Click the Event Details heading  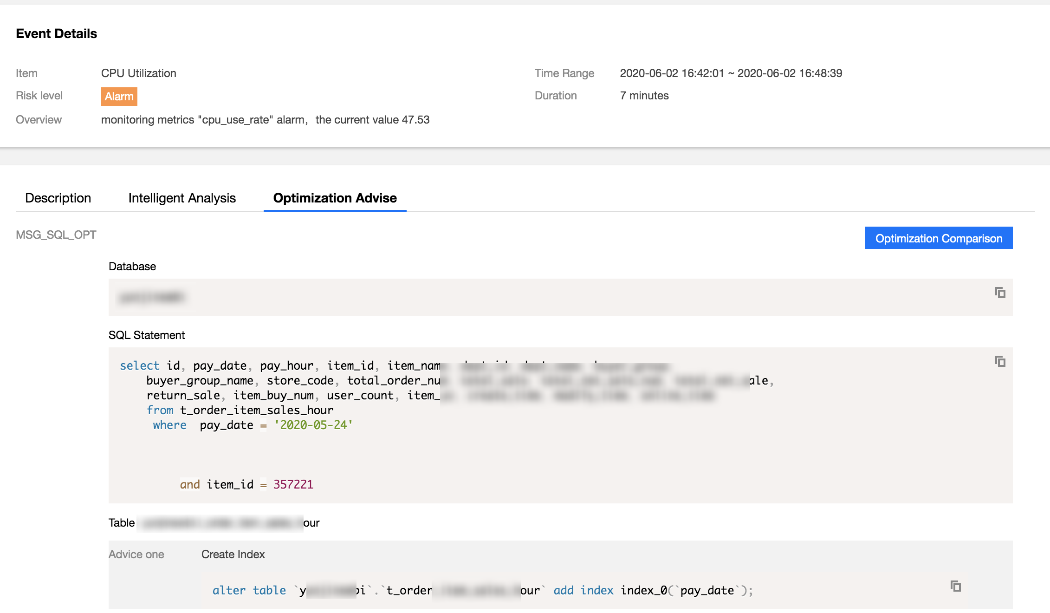tap(56, 33)
